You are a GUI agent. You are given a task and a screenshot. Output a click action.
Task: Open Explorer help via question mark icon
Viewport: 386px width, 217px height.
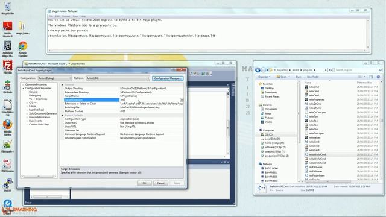click(x=378, y=77)
